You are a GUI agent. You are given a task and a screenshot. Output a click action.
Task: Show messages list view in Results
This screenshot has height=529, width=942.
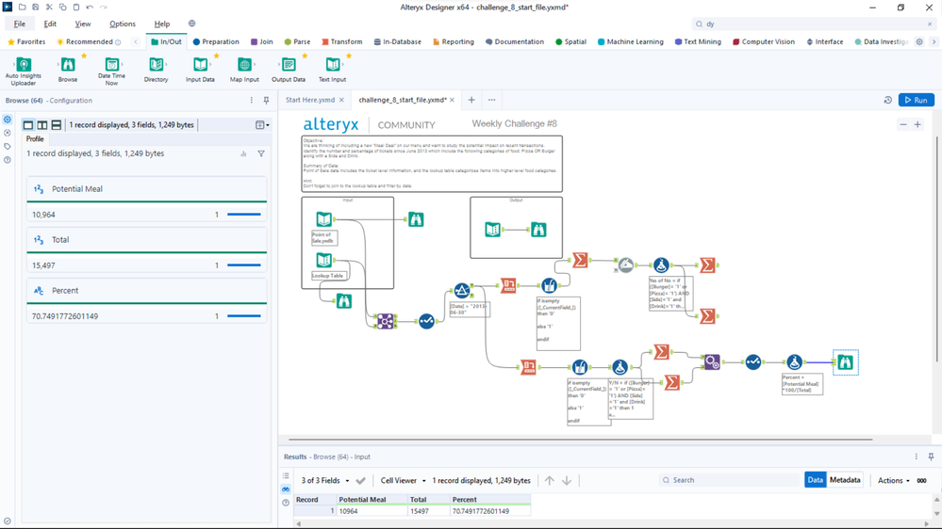(286, 475)
